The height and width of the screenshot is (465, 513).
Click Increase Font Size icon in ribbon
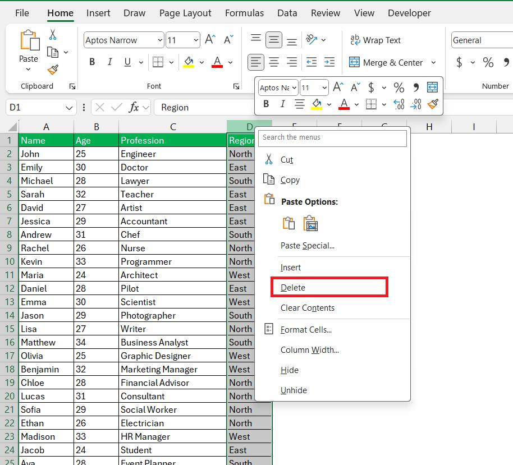click(210, 40)
